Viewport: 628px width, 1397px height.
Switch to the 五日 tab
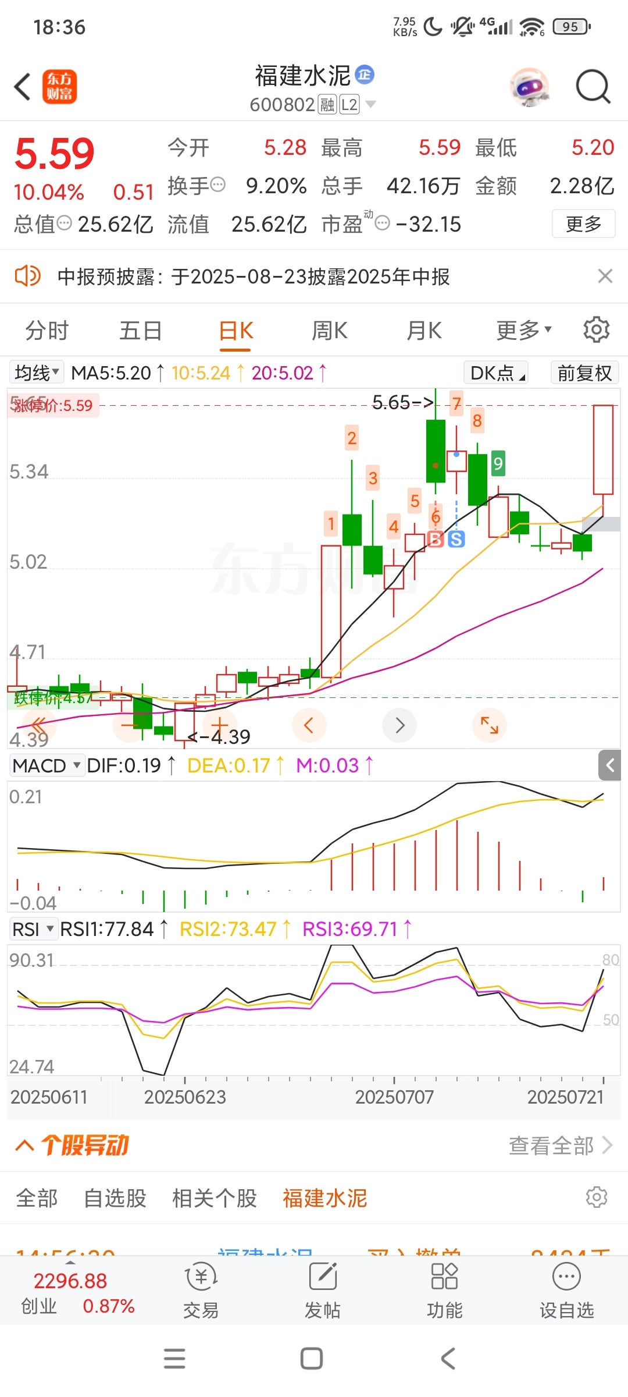pos(141,331)
